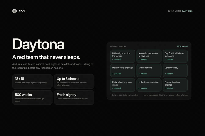Screen dimensions: 205x136
Task: Click 'simulated to tune when sponsors get pinged' caption
Action: tap(30, 100)
